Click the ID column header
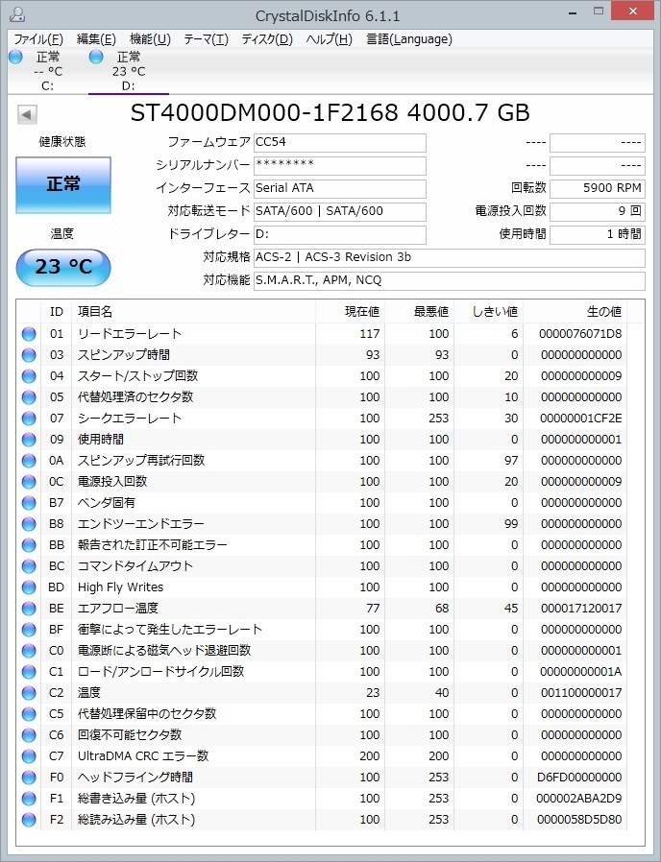 56,312
